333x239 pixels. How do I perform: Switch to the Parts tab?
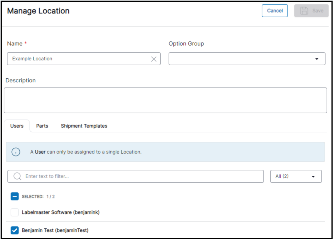pyautogui.click(x=42, y=126)
